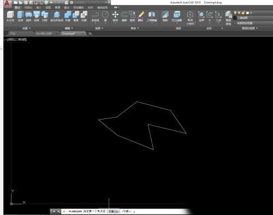Click the New drawing icon in quick access toolbar

[16, 3]
